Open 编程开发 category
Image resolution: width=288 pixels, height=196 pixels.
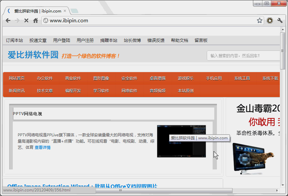73,90
